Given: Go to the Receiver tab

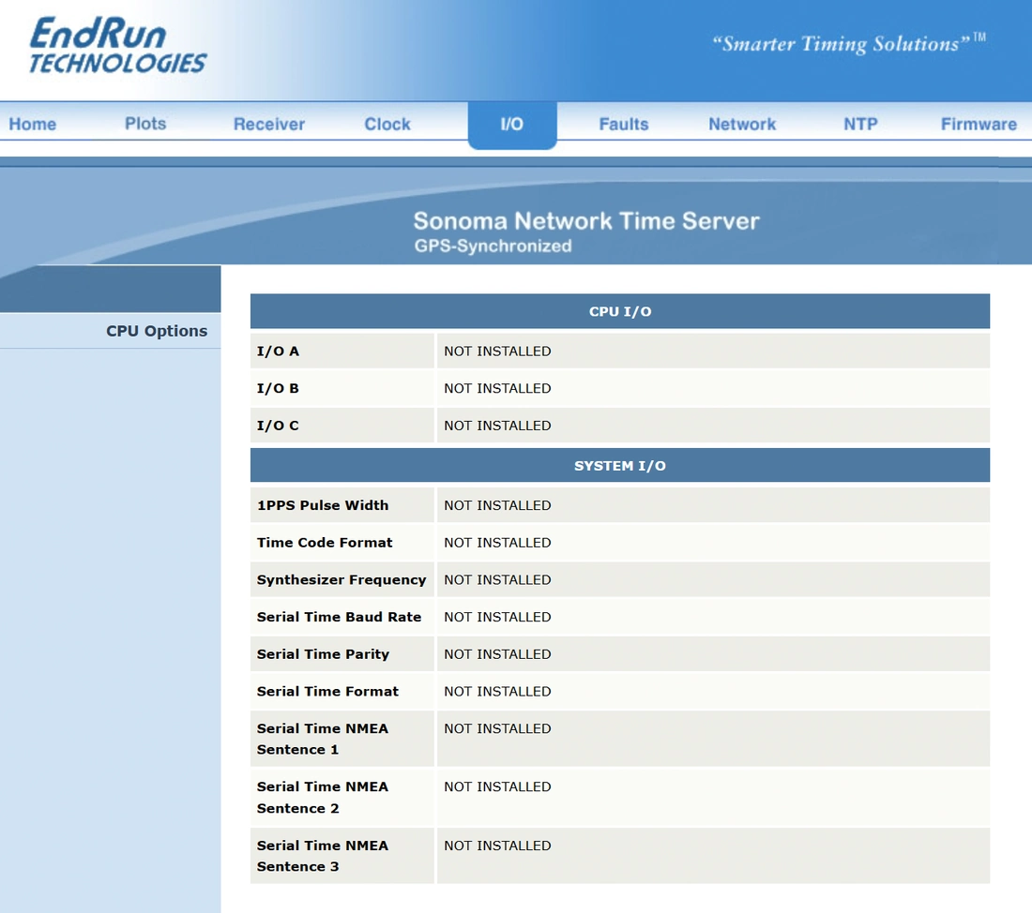Looking at the screenshot, I should pos(269,124).
